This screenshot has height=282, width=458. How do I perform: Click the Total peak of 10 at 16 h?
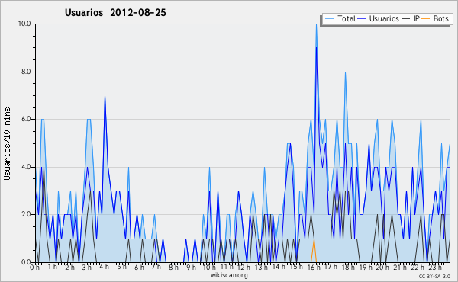316,24
